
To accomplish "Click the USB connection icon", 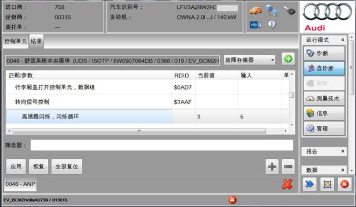I will (255, 24).
